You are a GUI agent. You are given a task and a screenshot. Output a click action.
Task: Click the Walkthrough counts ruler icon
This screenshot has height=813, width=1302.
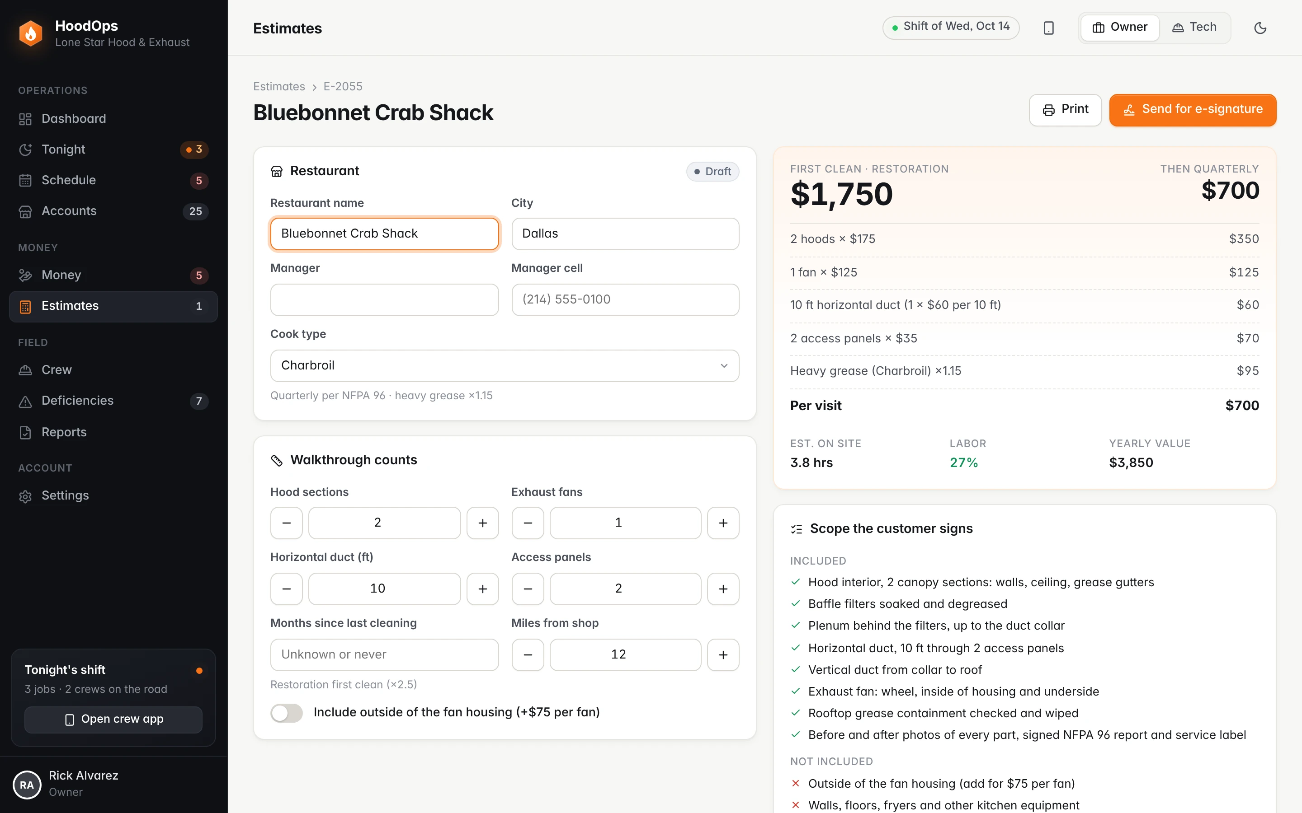[x=277, y=460]
